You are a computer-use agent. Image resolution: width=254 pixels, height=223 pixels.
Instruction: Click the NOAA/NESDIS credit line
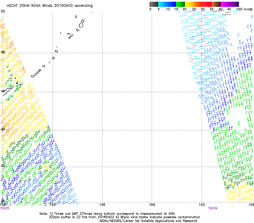coord(148,221)
